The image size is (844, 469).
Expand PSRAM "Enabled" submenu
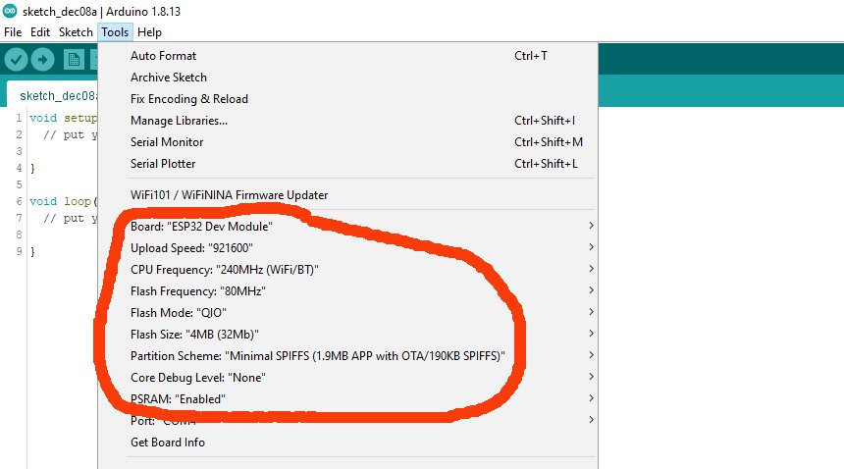(347, 399)
